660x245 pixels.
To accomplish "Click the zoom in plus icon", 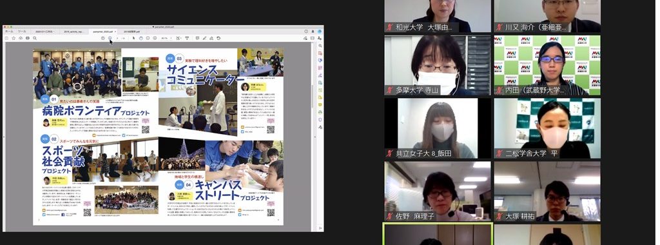I will (155, 38).
